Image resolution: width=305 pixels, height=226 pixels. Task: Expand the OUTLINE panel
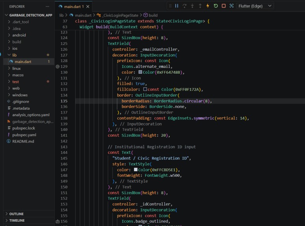tap(29, 214)
